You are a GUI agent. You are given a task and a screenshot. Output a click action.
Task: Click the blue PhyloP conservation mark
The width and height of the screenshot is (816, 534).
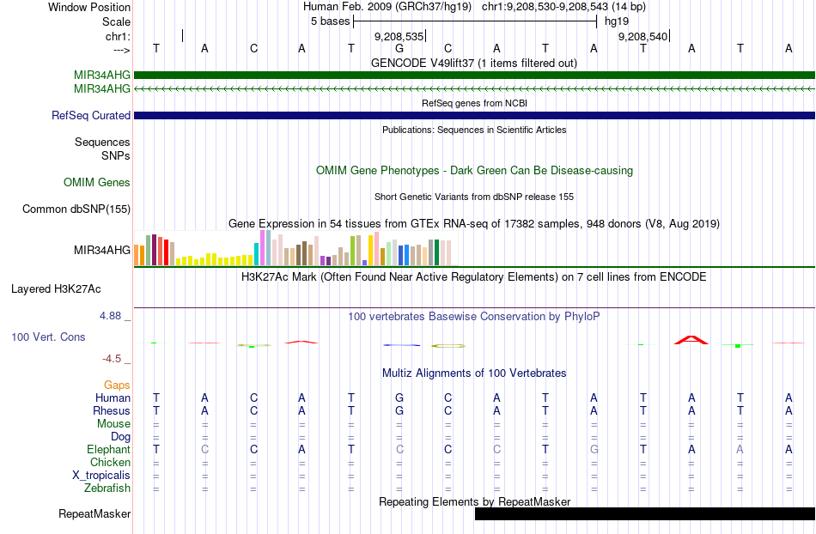click(x=401, y=345)
